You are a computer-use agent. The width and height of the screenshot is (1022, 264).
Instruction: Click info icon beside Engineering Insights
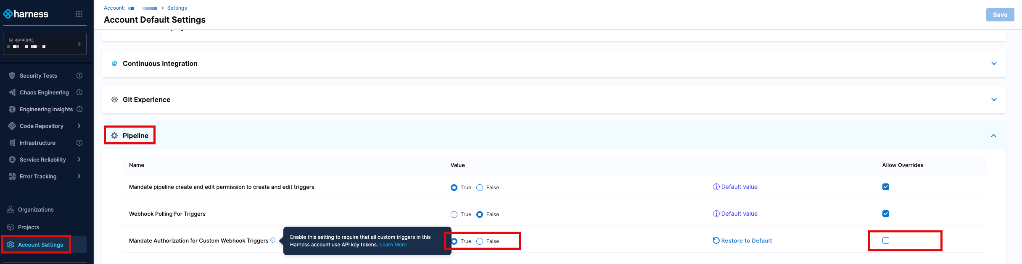click(79, 109)
